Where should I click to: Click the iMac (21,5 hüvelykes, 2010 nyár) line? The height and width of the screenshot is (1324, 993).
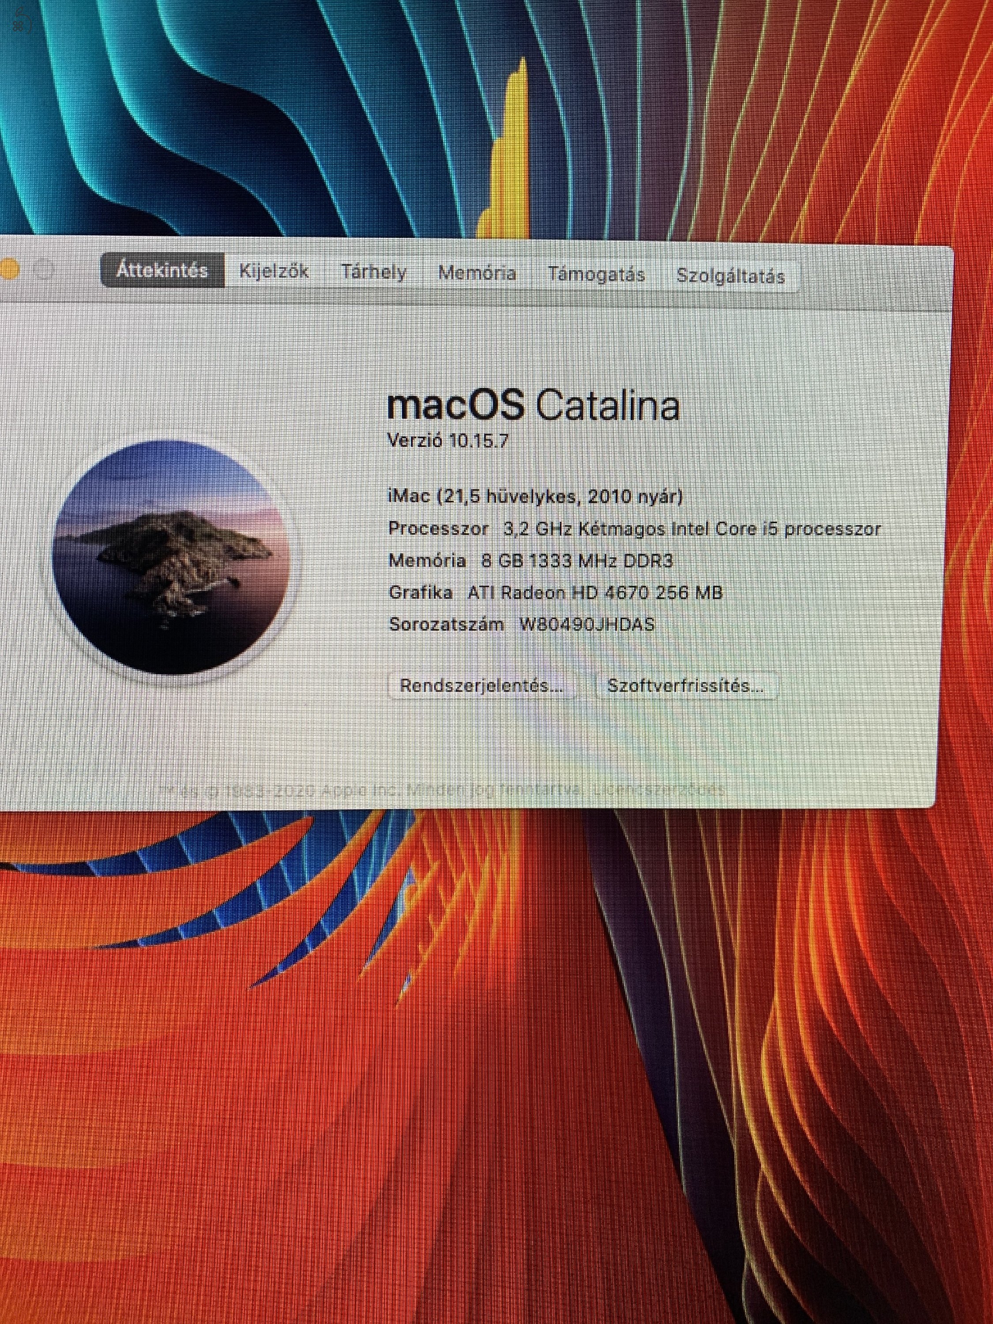point(536,497)
